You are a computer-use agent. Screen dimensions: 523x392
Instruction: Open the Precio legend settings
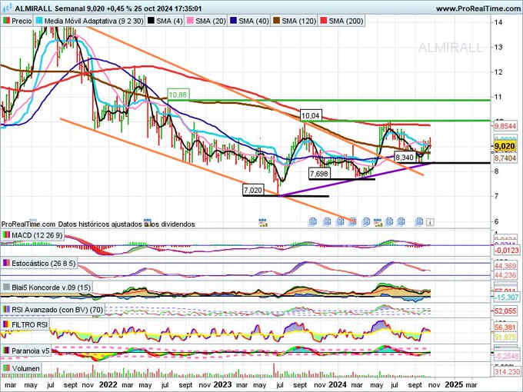[17, 21]
